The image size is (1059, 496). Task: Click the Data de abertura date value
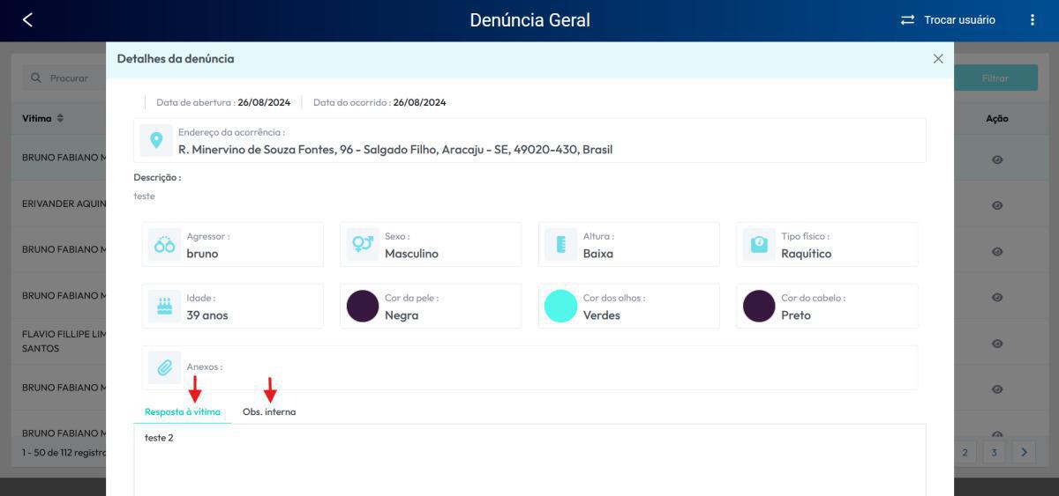[x=264, y=102]
